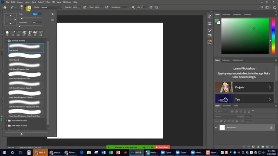This screenshot has height=156, width=278.
Task: Open the Flow dropdown arrow
Action: point(102,7)
